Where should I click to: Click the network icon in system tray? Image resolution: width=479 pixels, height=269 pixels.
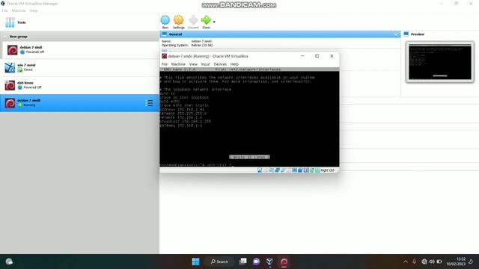pos(424,262)
